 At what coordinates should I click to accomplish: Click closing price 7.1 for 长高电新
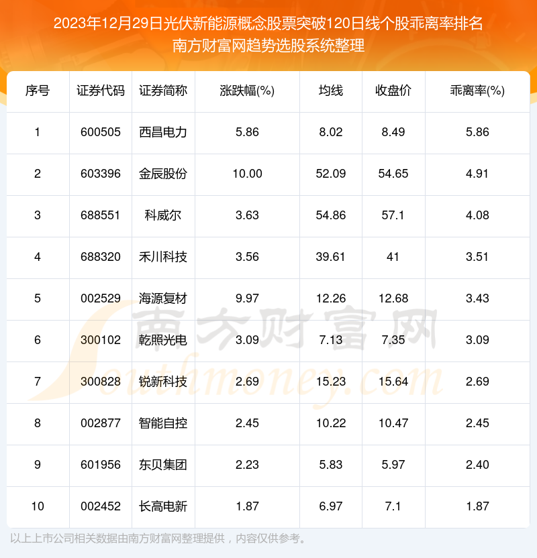393,506
